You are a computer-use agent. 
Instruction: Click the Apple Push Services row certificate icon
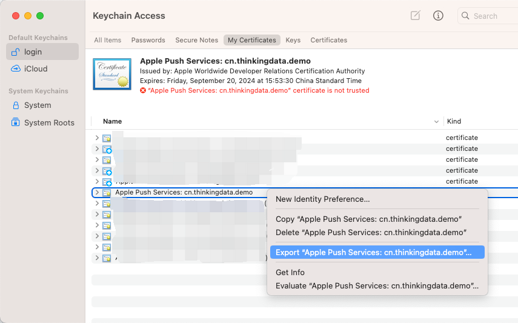point(107,193)
